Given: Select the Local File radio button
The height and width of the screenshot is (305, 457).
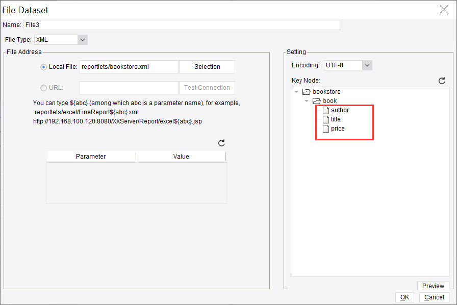Looking at the screenshot, I should pyautogui.click(x=44, y=67).
